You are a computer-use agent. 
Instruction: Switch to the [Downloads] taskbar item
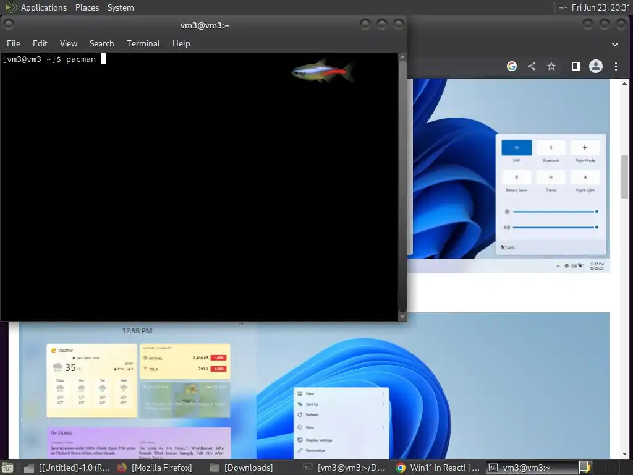(x=242, y=468)
